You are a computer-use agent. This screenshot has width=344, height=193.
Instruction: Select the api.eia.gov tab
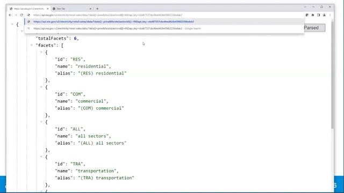tap(29, 9)
